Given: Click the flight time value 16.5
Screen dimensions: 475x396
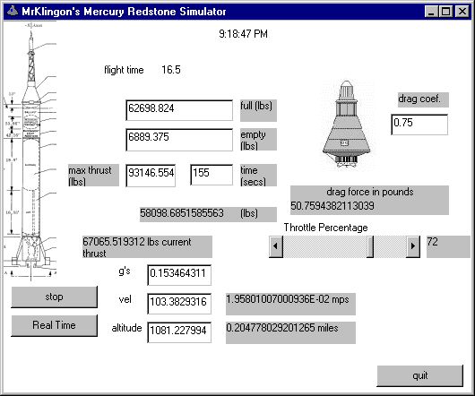Looking at the screenshot, I should (171, 70).
